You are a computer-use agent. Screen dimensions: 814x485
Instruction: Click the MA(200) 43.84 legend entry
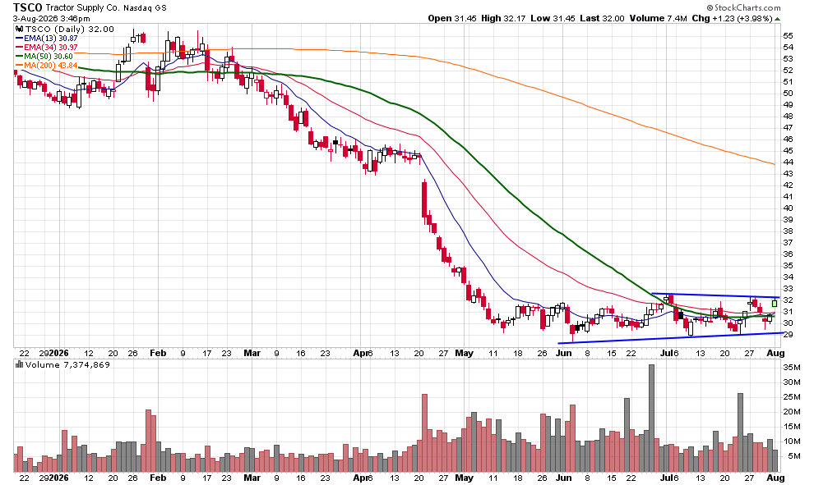click(50, 66)
